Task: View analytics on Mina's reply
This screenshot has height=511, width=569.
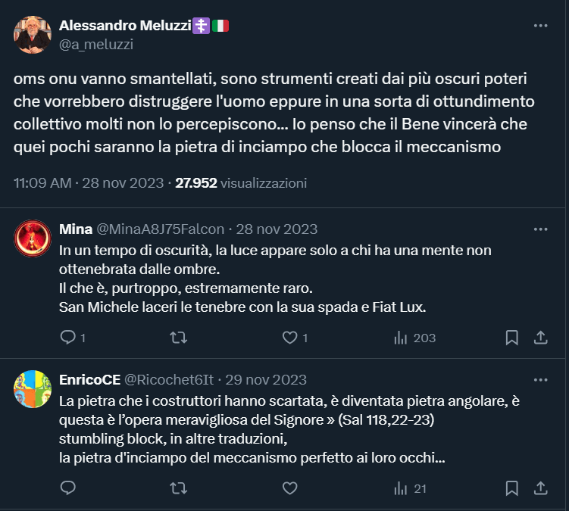Action: tap(402, 338)
